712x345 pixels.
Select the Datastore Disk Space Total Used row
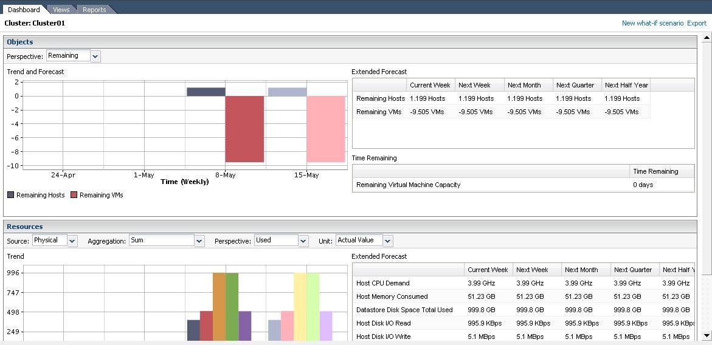coord(404,310)
